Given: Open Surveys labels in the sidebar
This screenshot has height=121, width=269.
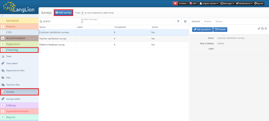Looking at the screenshot, I should coord(13,99).
